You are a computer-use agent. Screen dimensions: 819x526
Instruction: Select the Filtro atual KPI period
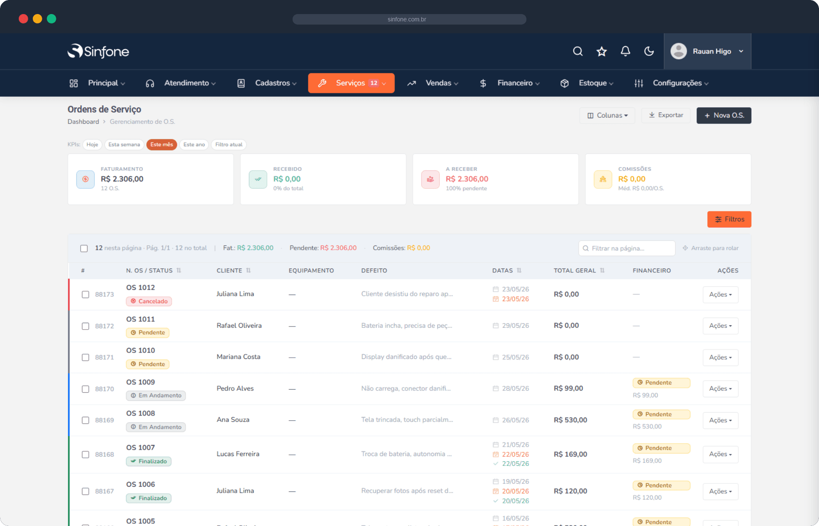pos(229,145)
